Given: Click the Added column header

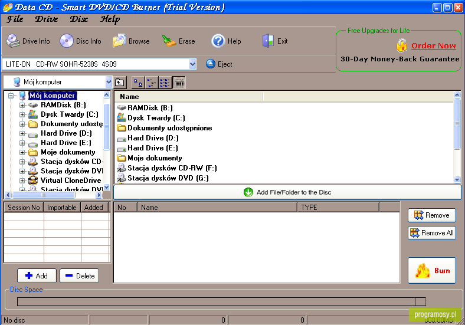Looking at the screenshot, I should (94, 207).
